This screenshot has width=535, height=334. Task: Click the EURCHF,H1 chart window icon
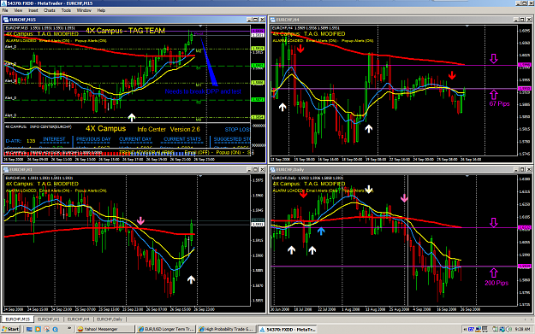coord(6,169)
